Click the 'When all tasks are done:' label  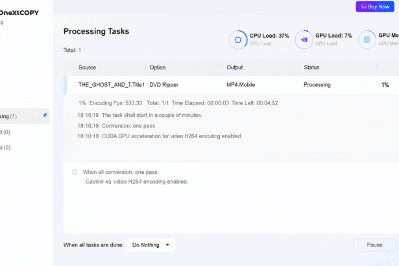(x=93, y=245)
